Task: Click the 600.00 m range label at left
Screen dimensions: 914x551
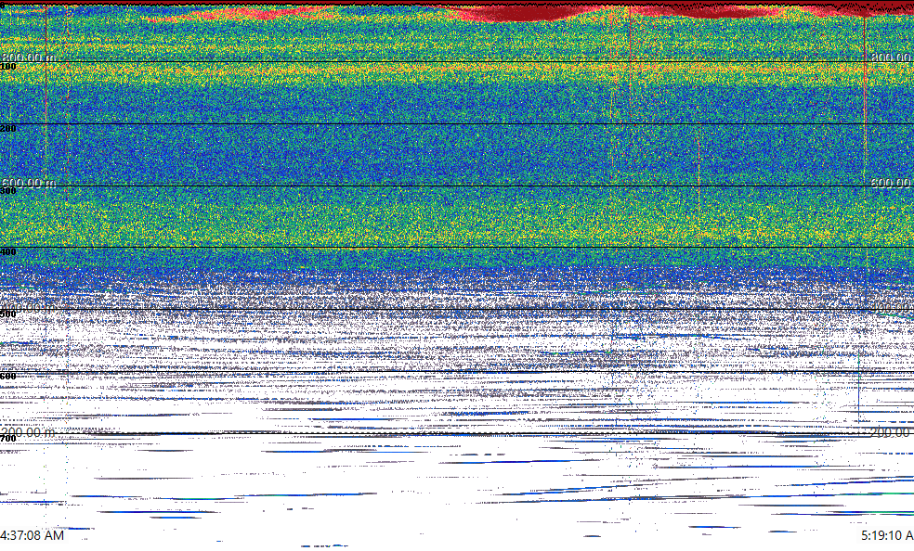Action: coord(28,183)
